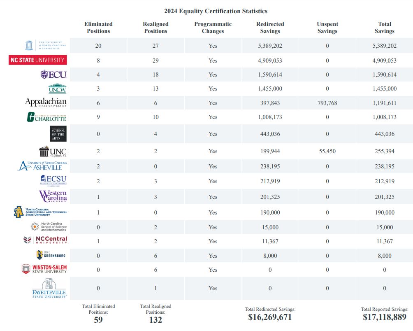
Task: Click the 'Realigned Positions' column header
Action: [x=155, y=28]
